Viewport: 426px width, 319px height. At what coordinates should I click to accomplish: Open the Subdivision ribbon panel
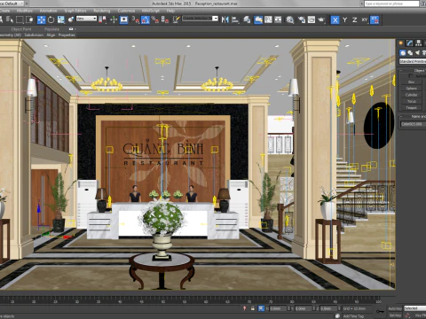[34, 35]
